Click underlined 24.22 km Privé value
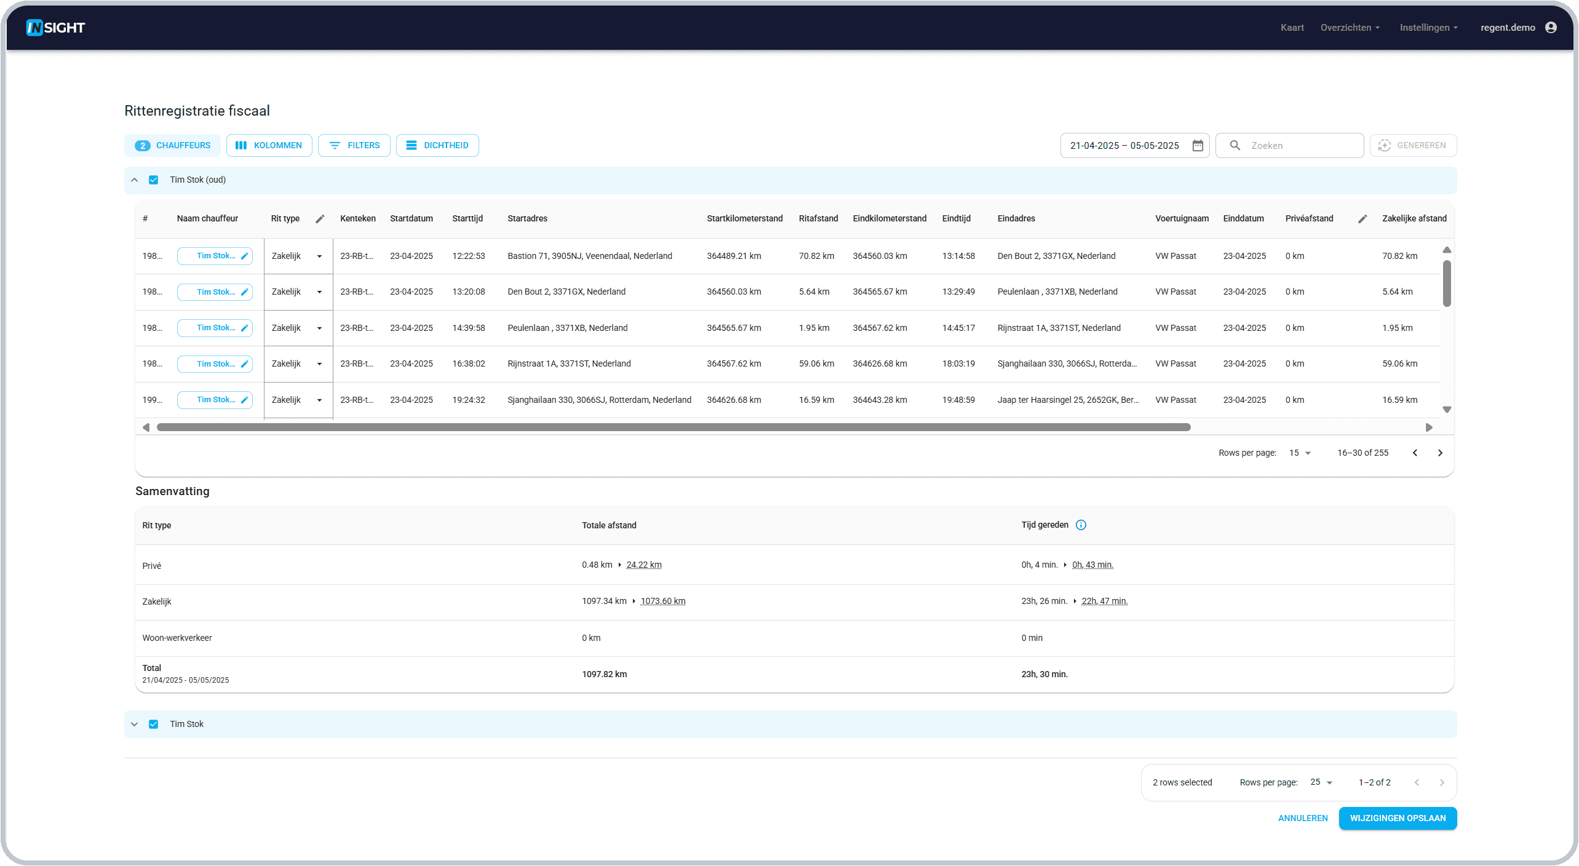Screen dimensions: 1579x866 coord(643,565)
